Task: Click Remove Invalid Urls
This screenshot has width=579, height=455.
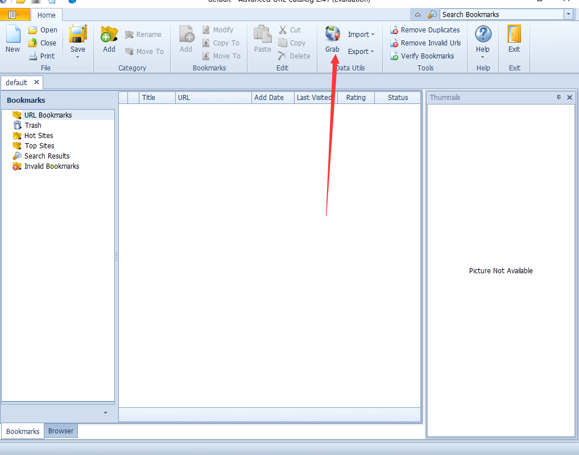Action: point(425,43)
